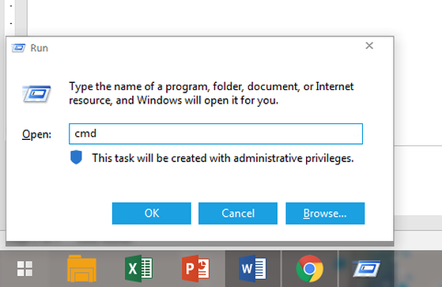The height and width of the screenshot is (287, 442).
Task: Click the Open: field label
Action: pos(36,134)
